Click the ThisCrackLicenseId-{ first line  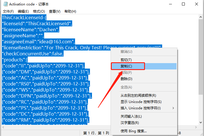point(24,18)
